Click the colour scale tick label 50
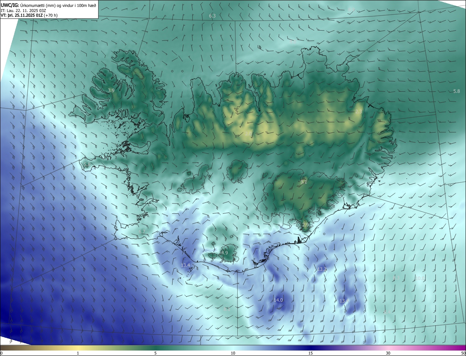Screen dimensions: 466x356 (x=463, y=353)
